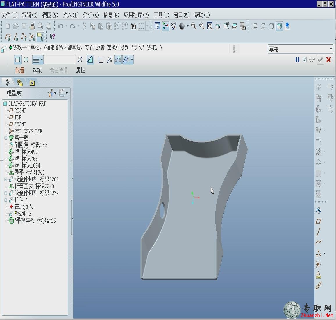Open the Layers stack icon
The width and height of the screenshot is (336, 320).
tap(235, 26)
